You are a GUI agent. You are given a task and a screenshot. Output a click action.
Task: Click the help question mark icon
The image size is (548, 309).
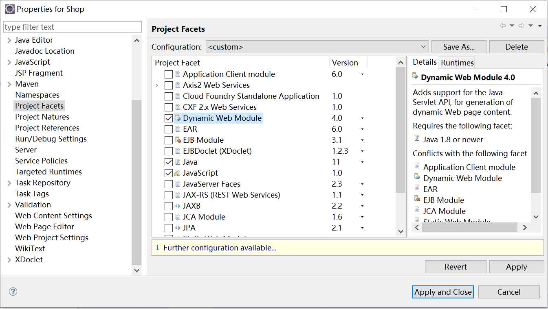pyautogui.click(x=13, y=292)
